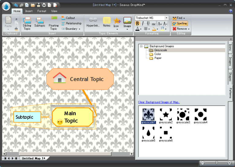Click Clear Background Image of Map link
Image resolution: width=235 pixels, height=167 pixels.
159,102
